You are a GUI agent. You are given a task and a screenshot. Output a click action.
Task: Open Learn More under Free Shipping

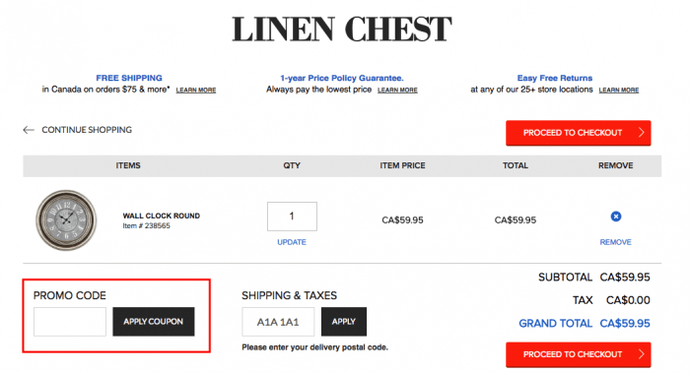196,91
